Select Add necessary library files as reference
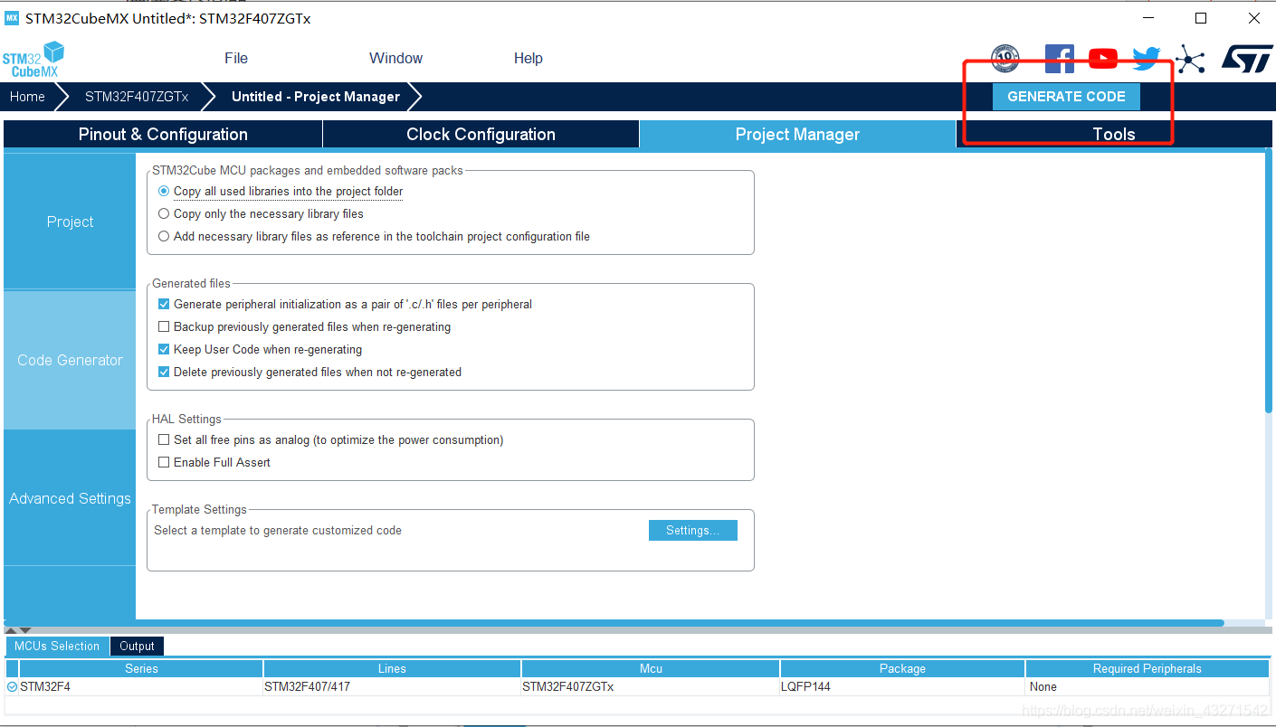The image size is (1276, 727). [164, 237]
